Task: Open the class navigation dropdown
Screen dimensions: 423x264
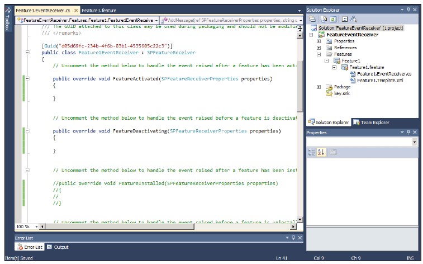Action: 156,21
